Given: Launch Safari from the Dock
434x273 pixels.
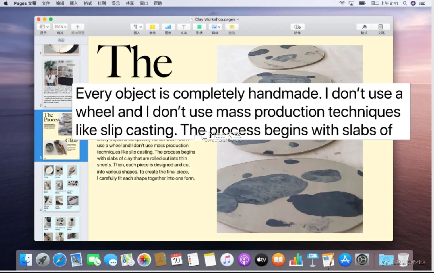Looking at the screenshot, I should (x=60, y=260).
